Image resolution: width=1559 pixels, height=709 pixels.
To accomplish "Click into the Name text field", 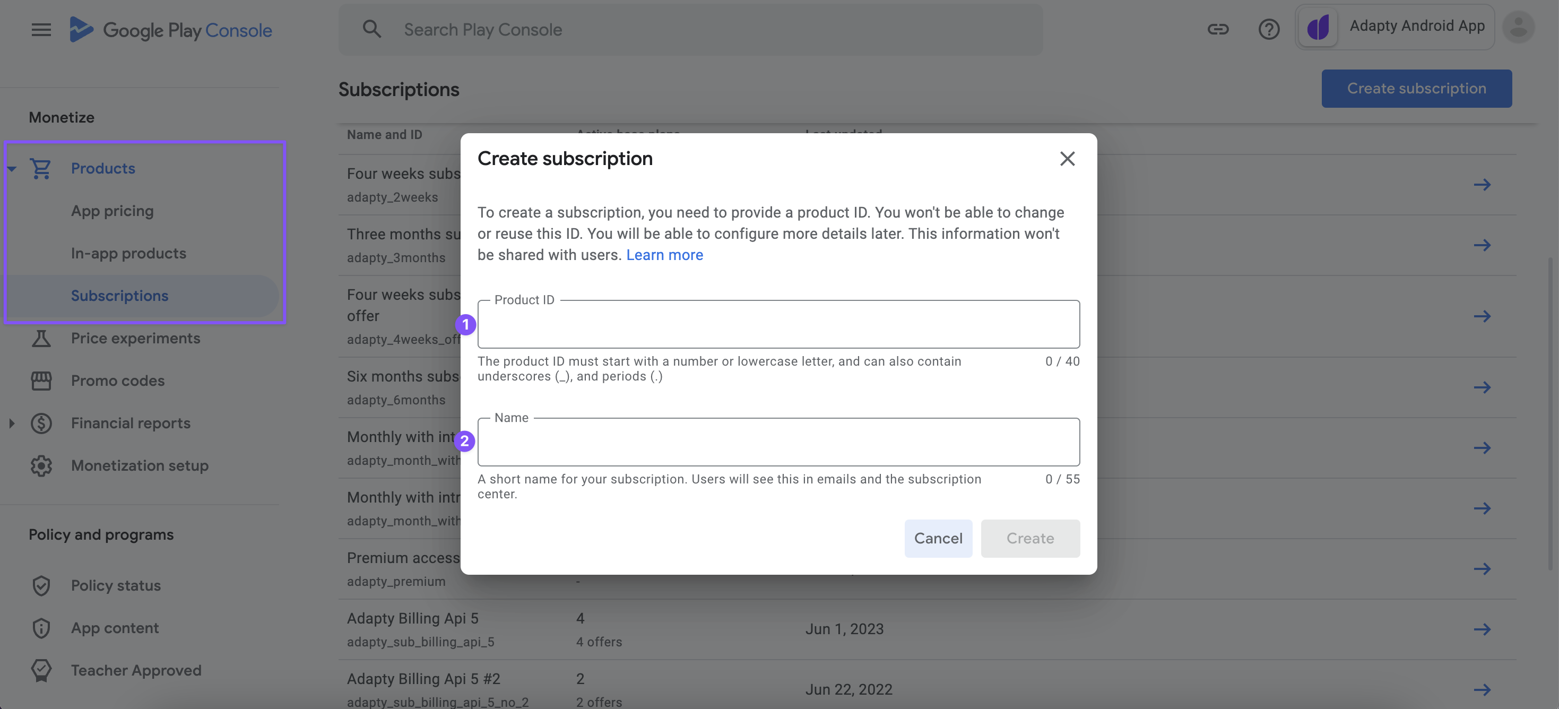I will 778,443.
